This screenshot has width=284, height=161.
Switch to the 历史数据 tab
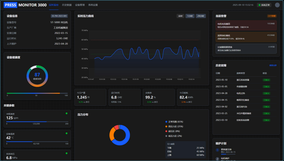67,5
